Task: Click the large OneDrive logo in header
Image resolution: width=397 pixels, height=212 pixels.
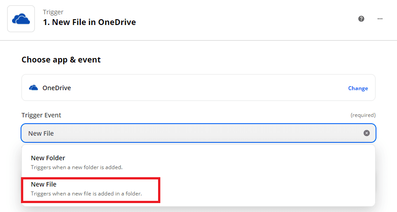Action: [x=21, y=19]
